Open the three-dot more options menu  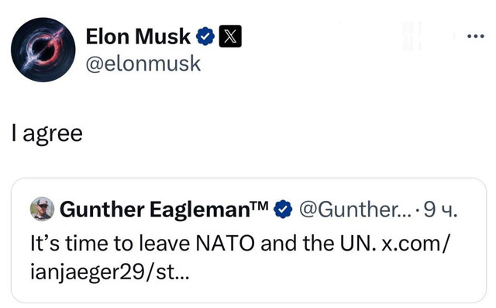[475, 36]
